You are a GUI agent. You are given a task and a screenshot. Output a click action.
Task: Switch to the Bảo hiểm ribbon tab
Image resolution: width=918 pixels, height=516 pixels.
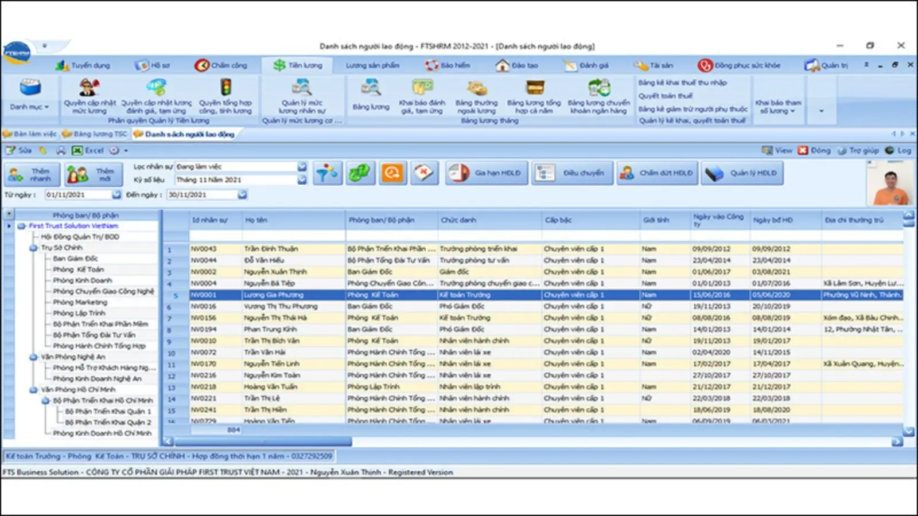tap(448, 65)
